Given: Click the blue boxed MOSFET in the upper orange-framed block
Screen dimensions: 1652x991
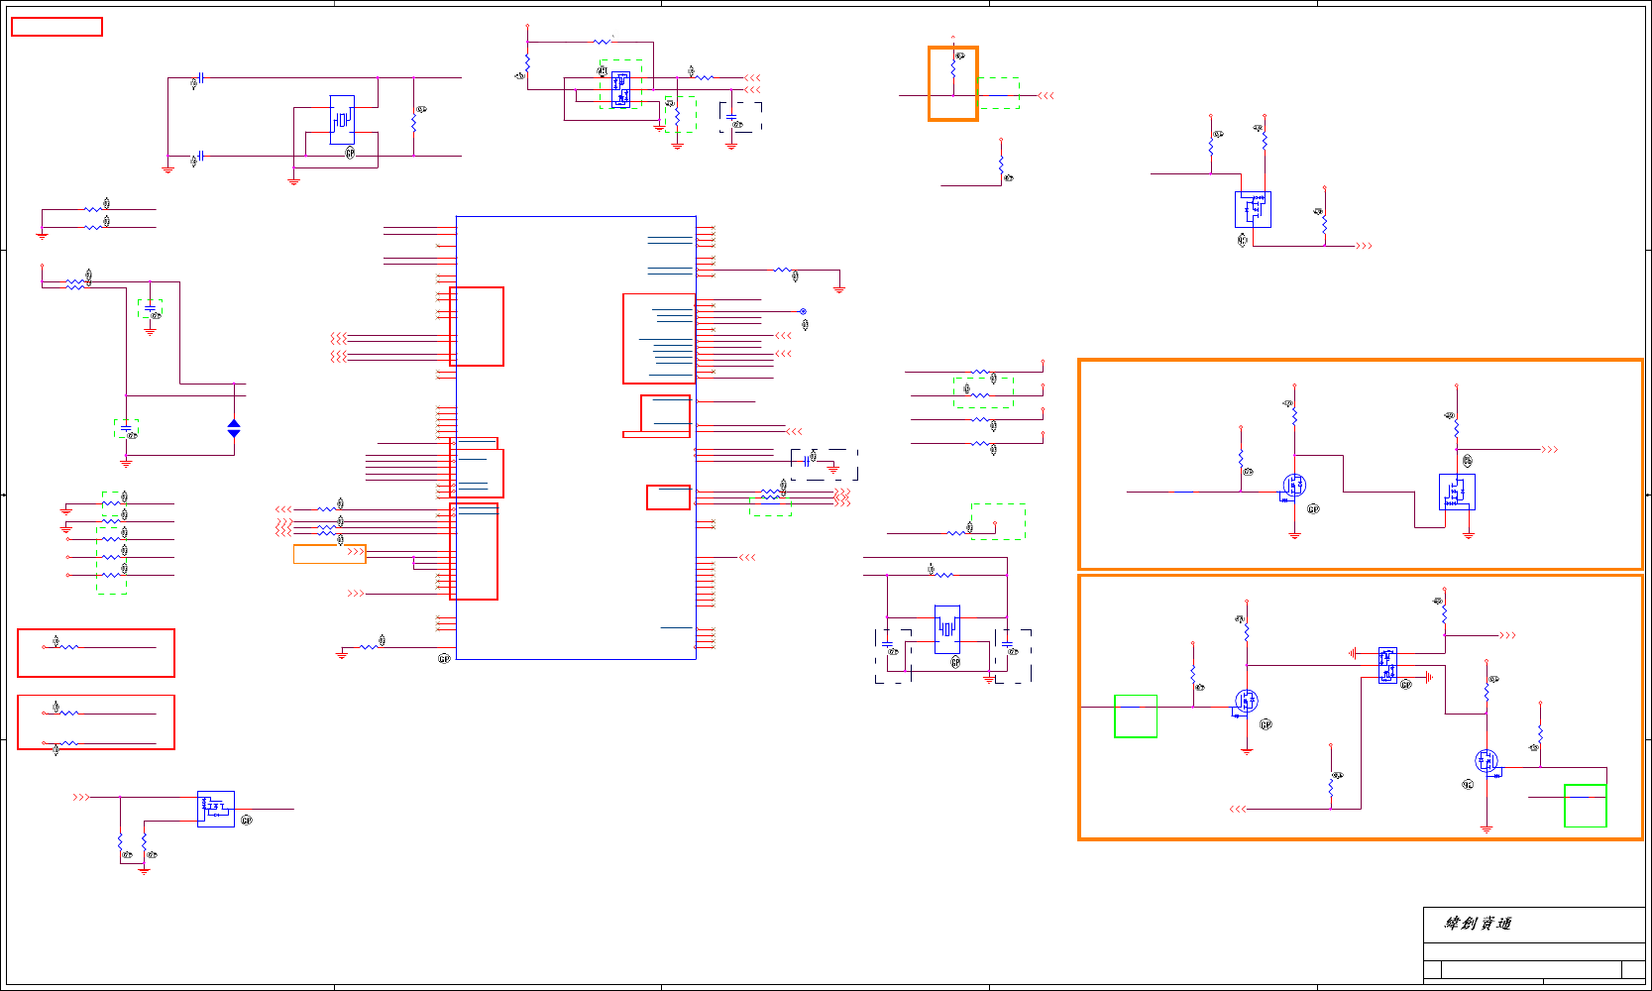Looking at the screenshot, I should pos(1457,492).
